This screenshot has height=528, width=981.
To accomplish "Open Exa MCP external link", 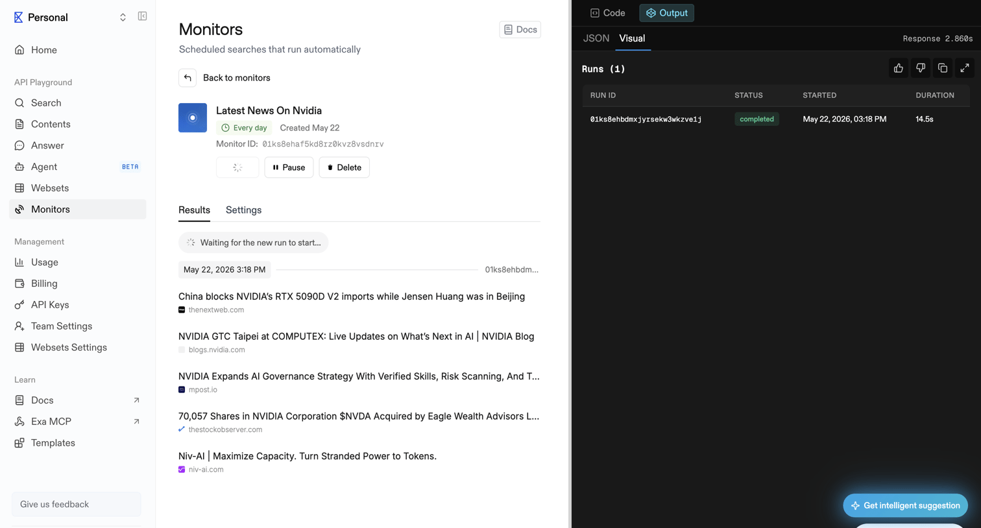I will tap(78, 422).
